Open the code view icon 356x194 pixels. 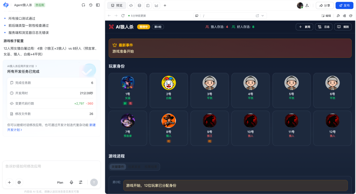click(131, 6)
